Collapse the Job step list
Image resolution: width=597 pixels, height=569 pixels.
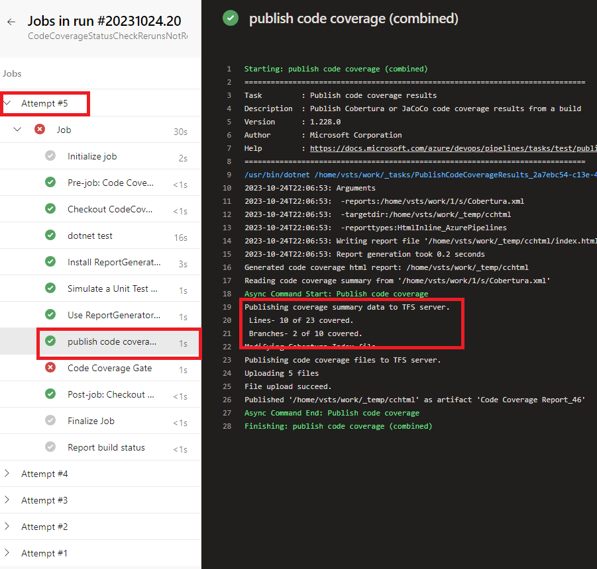point(17,129)
